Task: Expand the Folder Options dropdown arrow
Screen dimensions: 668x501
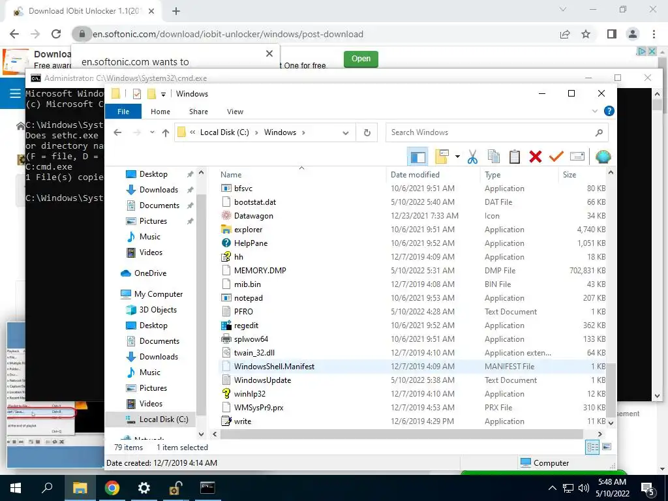Action: [457, 157]
